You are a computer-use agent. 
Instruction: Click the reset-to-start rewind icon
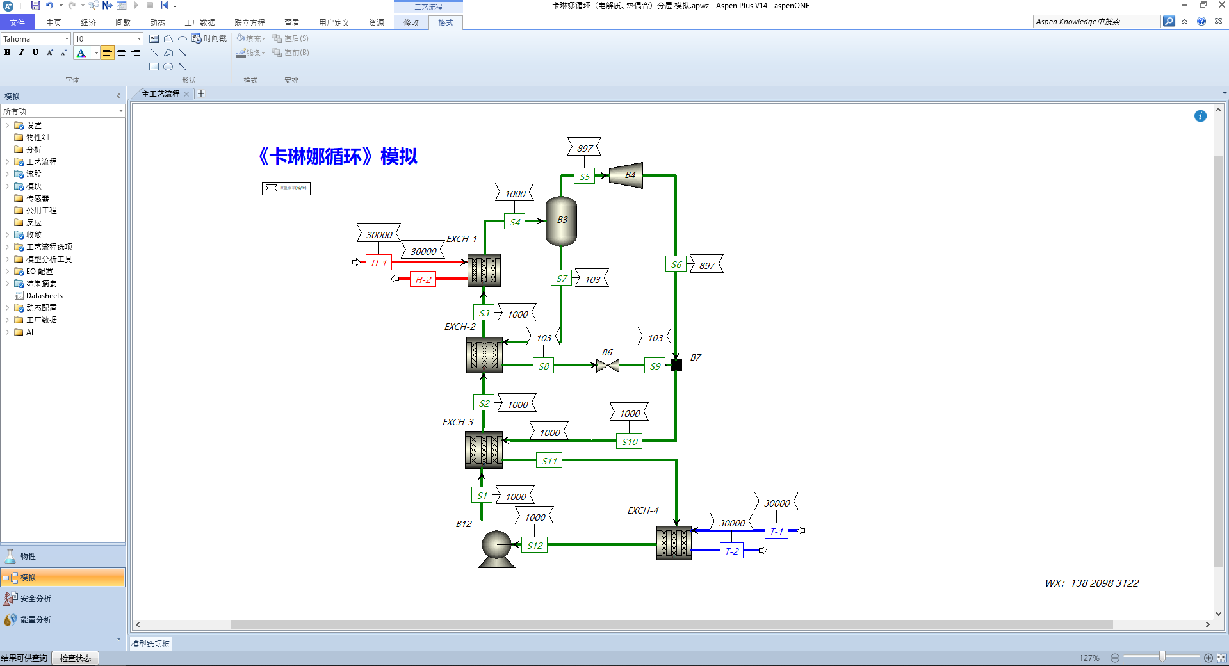165,5
